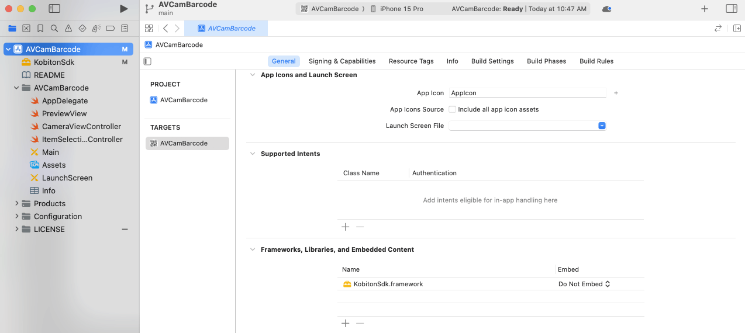Open the Main storyboard file
The image size is (745, 333).
pos(50,152)
